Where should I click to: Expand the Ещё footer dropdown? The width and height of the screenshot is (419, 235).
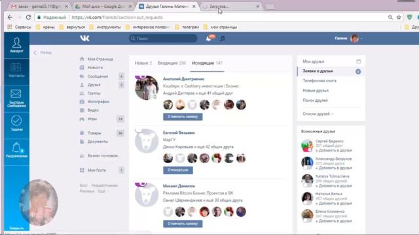tap(103, 191)
